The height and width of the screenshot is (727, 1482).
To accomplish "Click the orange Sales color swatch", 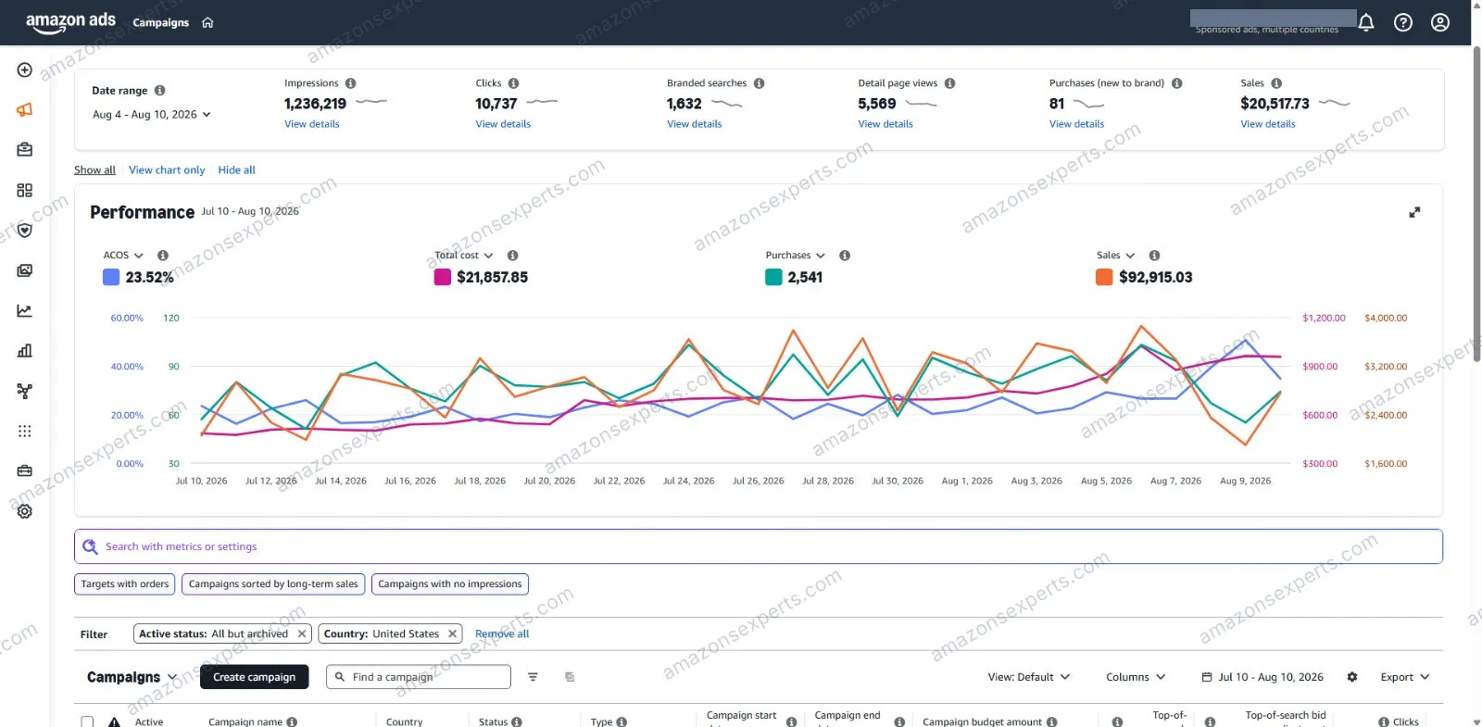I will click(1104, 277).
